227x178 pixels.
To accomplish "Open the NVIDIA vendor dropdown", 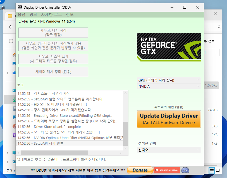I will click(169, 86).
